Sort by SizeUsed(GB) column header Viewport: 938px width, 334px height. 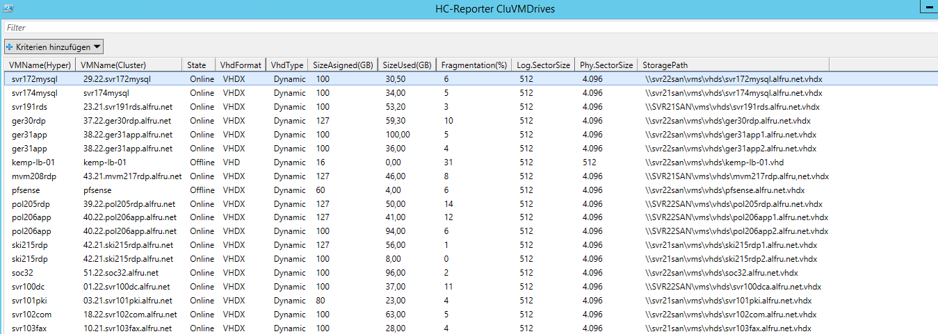[x=407, y=65]
